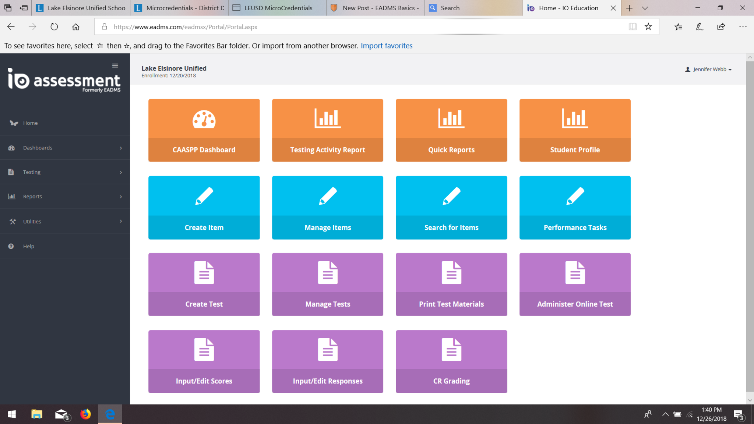The height and width of the screenshot is (424, 754).
Task: Click the Testing Activity Report chart icon
Action: pos(327,119)
